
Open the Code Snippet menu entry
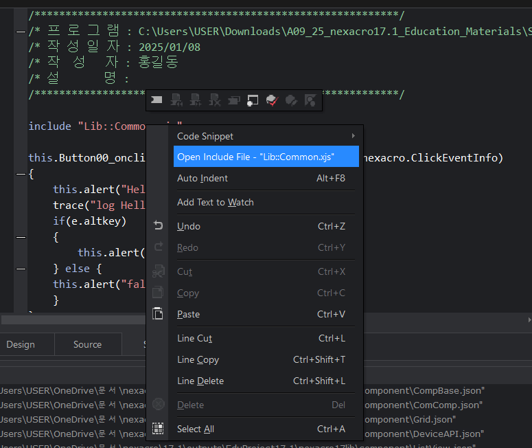point(266,136)
